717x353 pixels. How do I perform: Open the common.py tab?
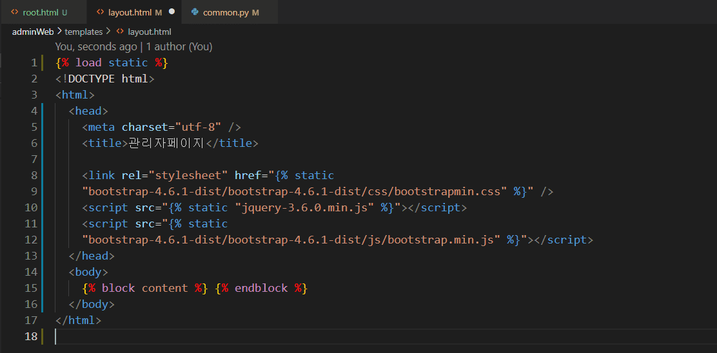230,12
